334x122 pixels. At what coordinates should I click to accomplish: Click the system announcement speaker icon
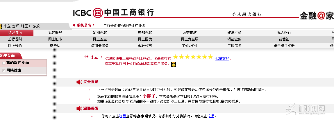click(74, 25)
